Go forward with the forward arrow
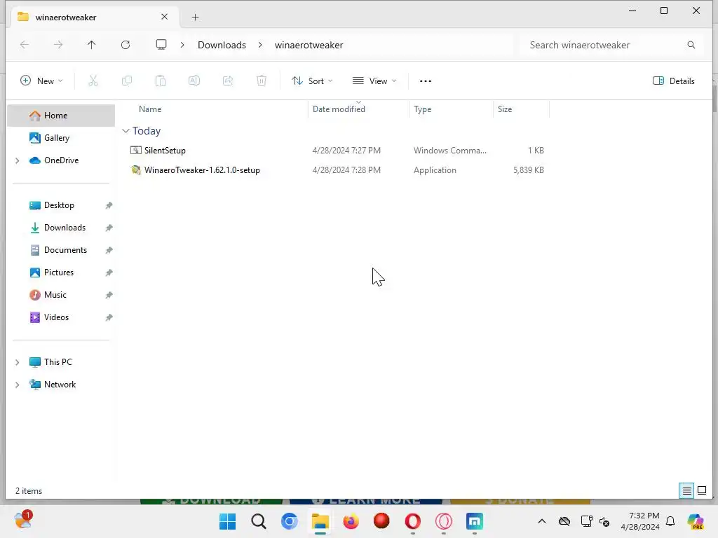718x538 pixels. point(58,45)
